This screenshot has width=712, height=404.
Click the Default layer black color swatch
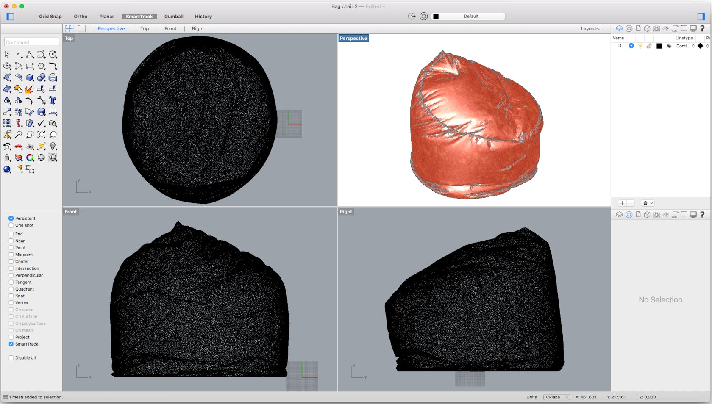659,46
